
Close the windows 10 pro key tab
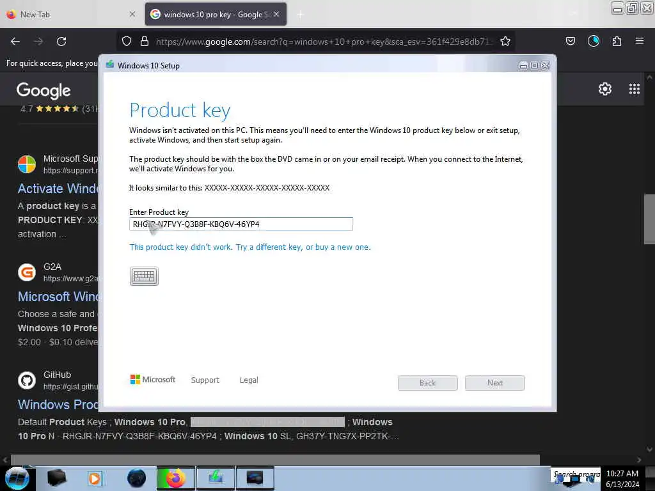click(276, 14)
